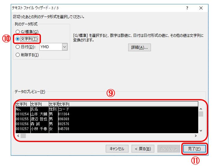Click preview cell 0010257
213x166 pixels.
pyautogui.click(x=22, y=129)
